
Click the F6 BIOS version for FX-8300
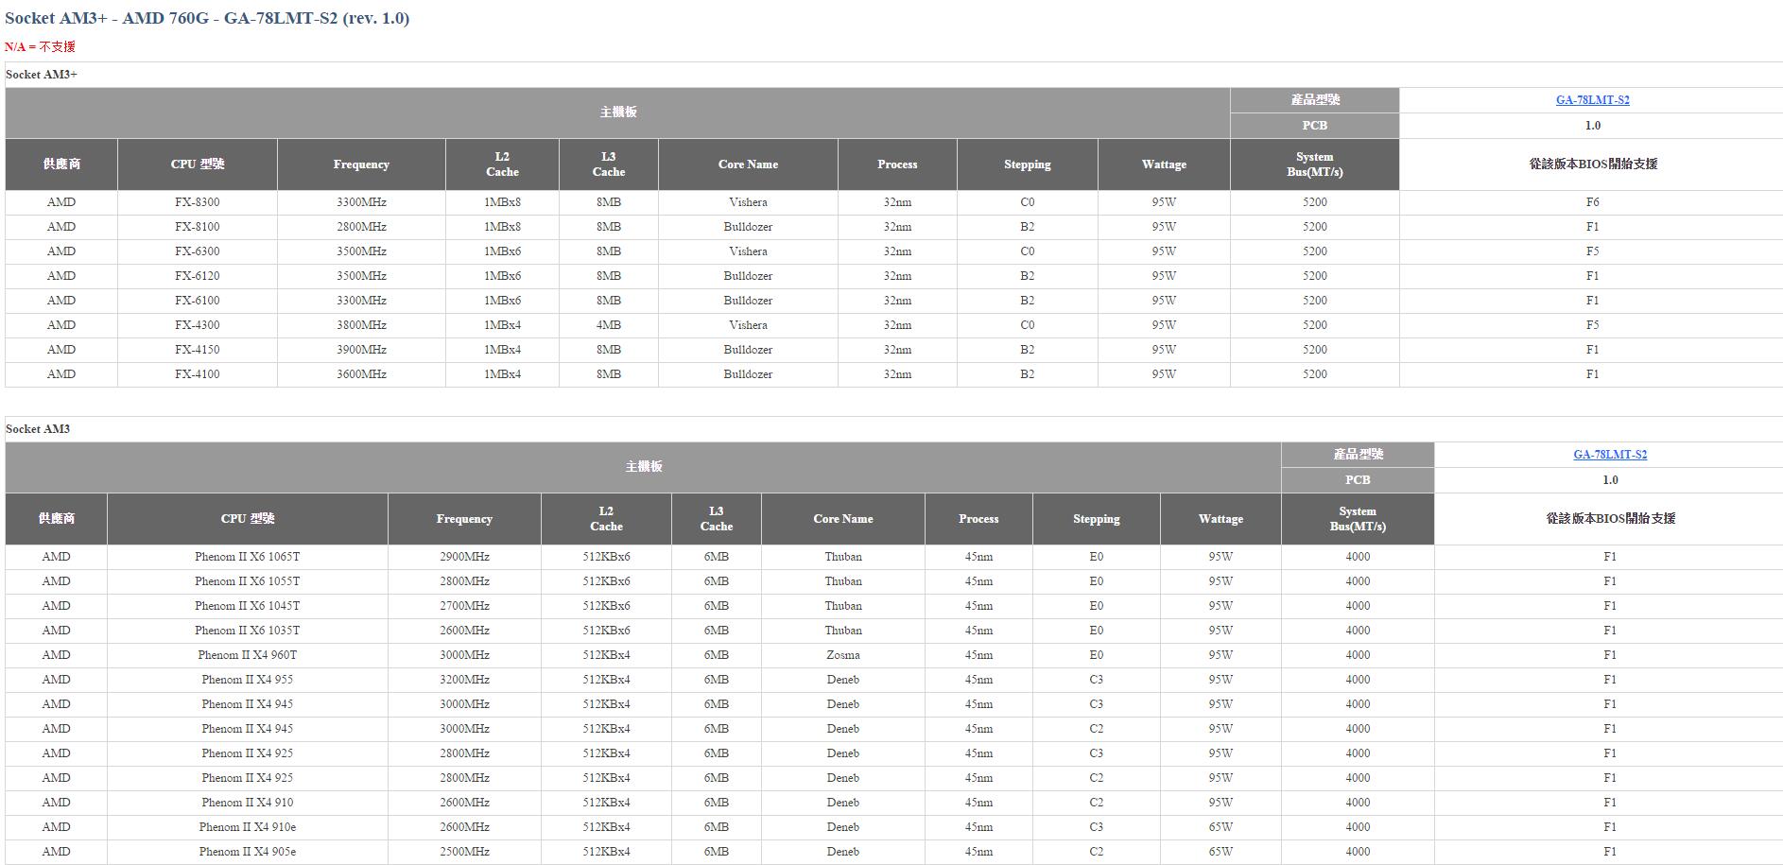coord(1592,202)
